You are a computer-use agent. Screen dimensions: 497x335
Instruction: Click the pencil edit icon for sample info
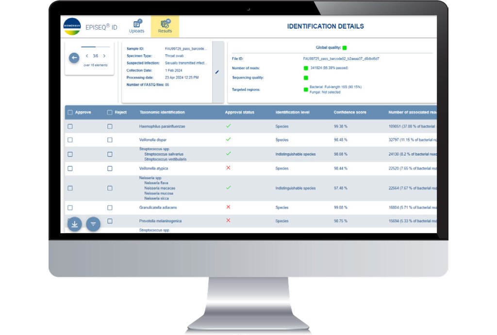tap(217, 72)
